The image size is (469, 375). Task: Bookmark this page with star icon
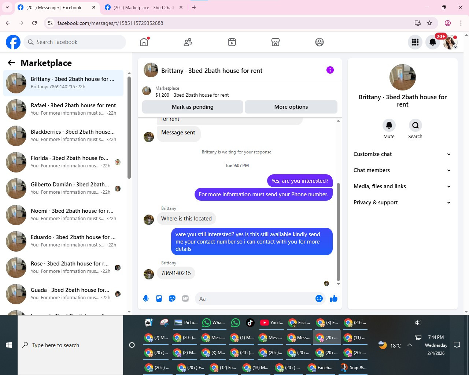[429, 23]
